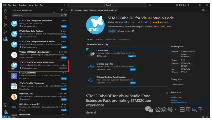This screenshot has width=212, height=120.
Task: Open the Extensions view icon
Action: tap(6, 39)
